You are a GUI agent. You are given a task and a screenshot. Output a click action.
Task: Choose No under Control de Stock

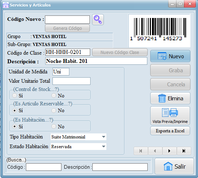54,96
